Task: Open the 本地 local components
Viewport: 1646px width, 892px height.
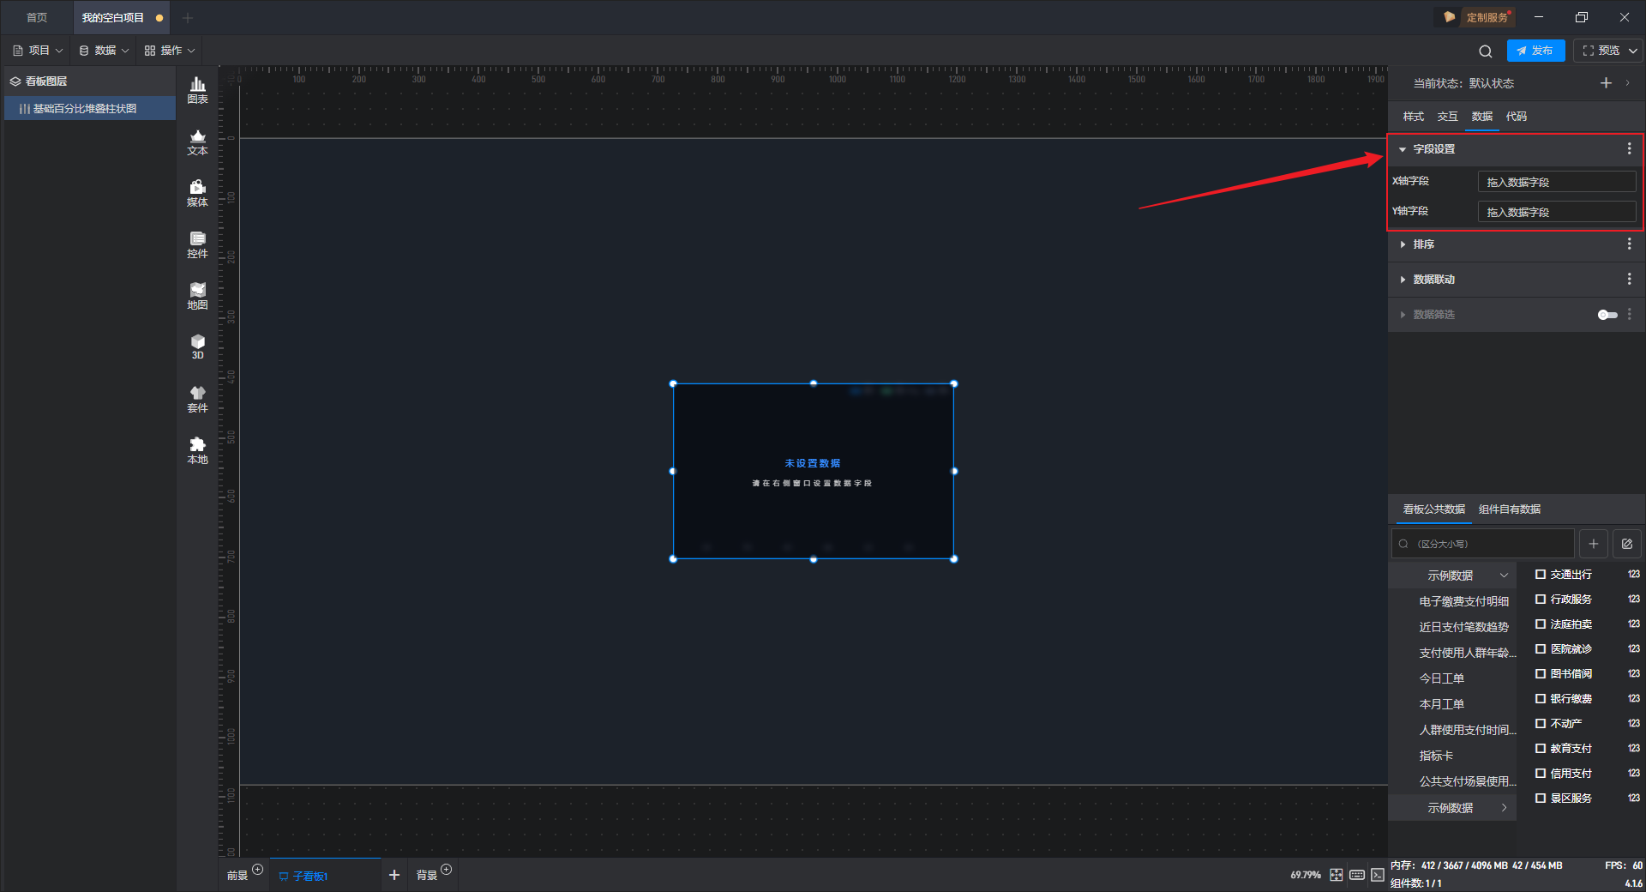Action: [197, 450]
